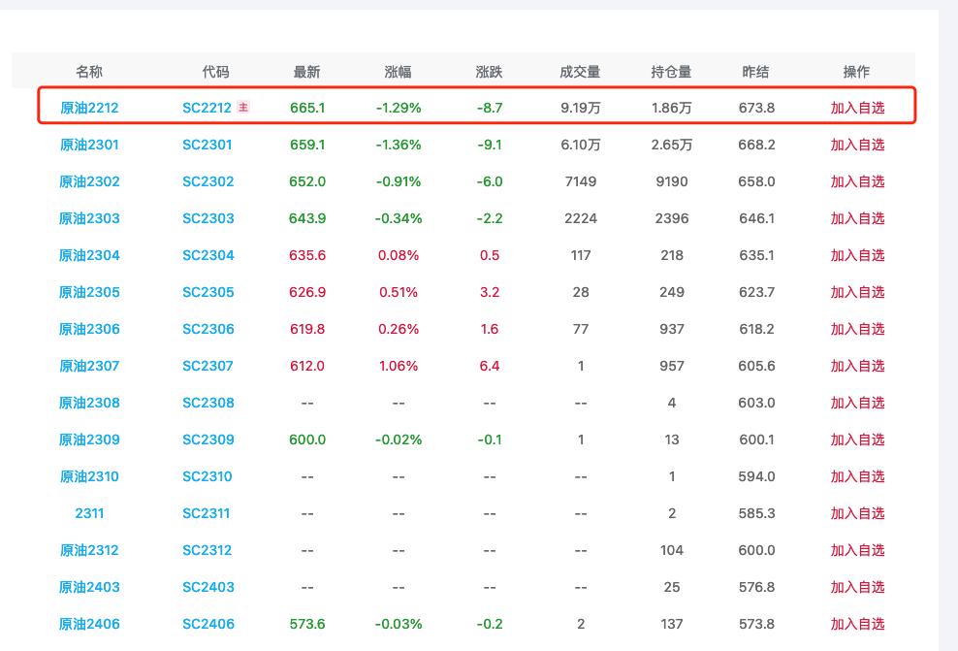Viewport: 958px width, 651px height.
Task: Click 加入自选 in the 原油2312 row
Action: coord(857,550)
